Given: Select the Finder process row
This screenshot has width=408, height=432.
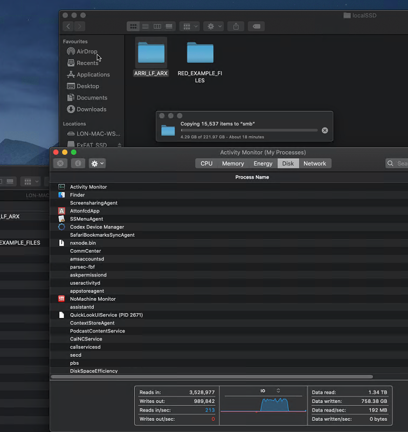Looking at the screenshot, I should click(229, 195).
